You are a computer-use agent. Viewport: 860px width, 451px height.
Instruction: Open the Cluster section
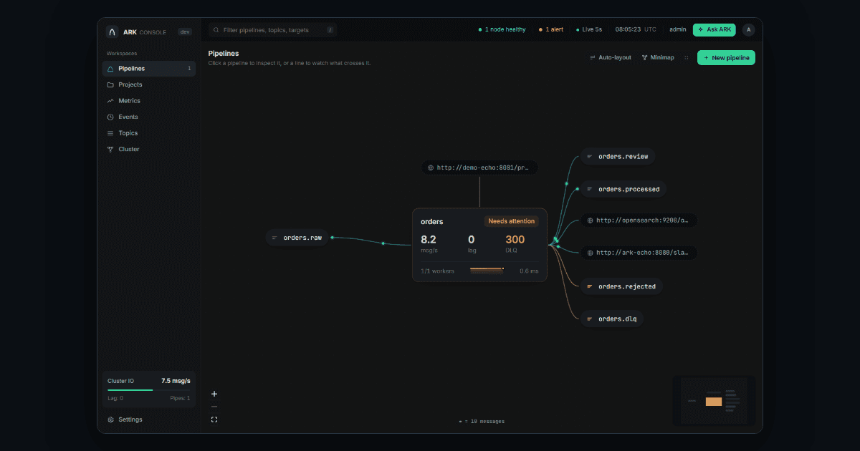149,149
